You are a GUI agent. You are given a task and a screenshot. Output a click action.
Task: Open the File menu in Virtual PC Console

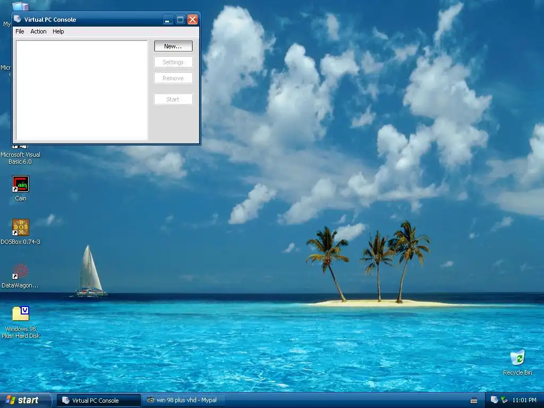(20, 31)
